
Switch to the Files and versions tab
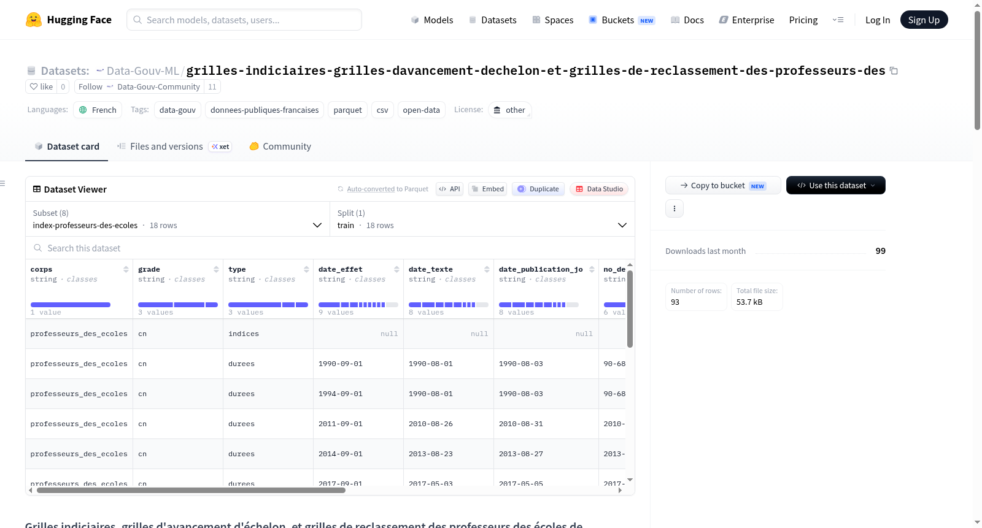point(174,146)
